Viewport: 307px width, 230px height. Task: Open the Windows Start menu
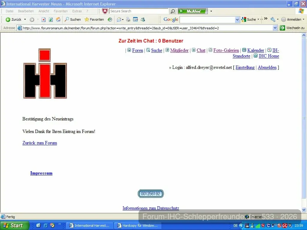14,226
